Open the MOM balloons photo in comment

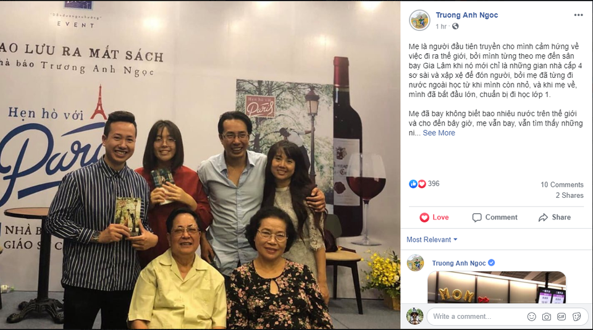497,287
